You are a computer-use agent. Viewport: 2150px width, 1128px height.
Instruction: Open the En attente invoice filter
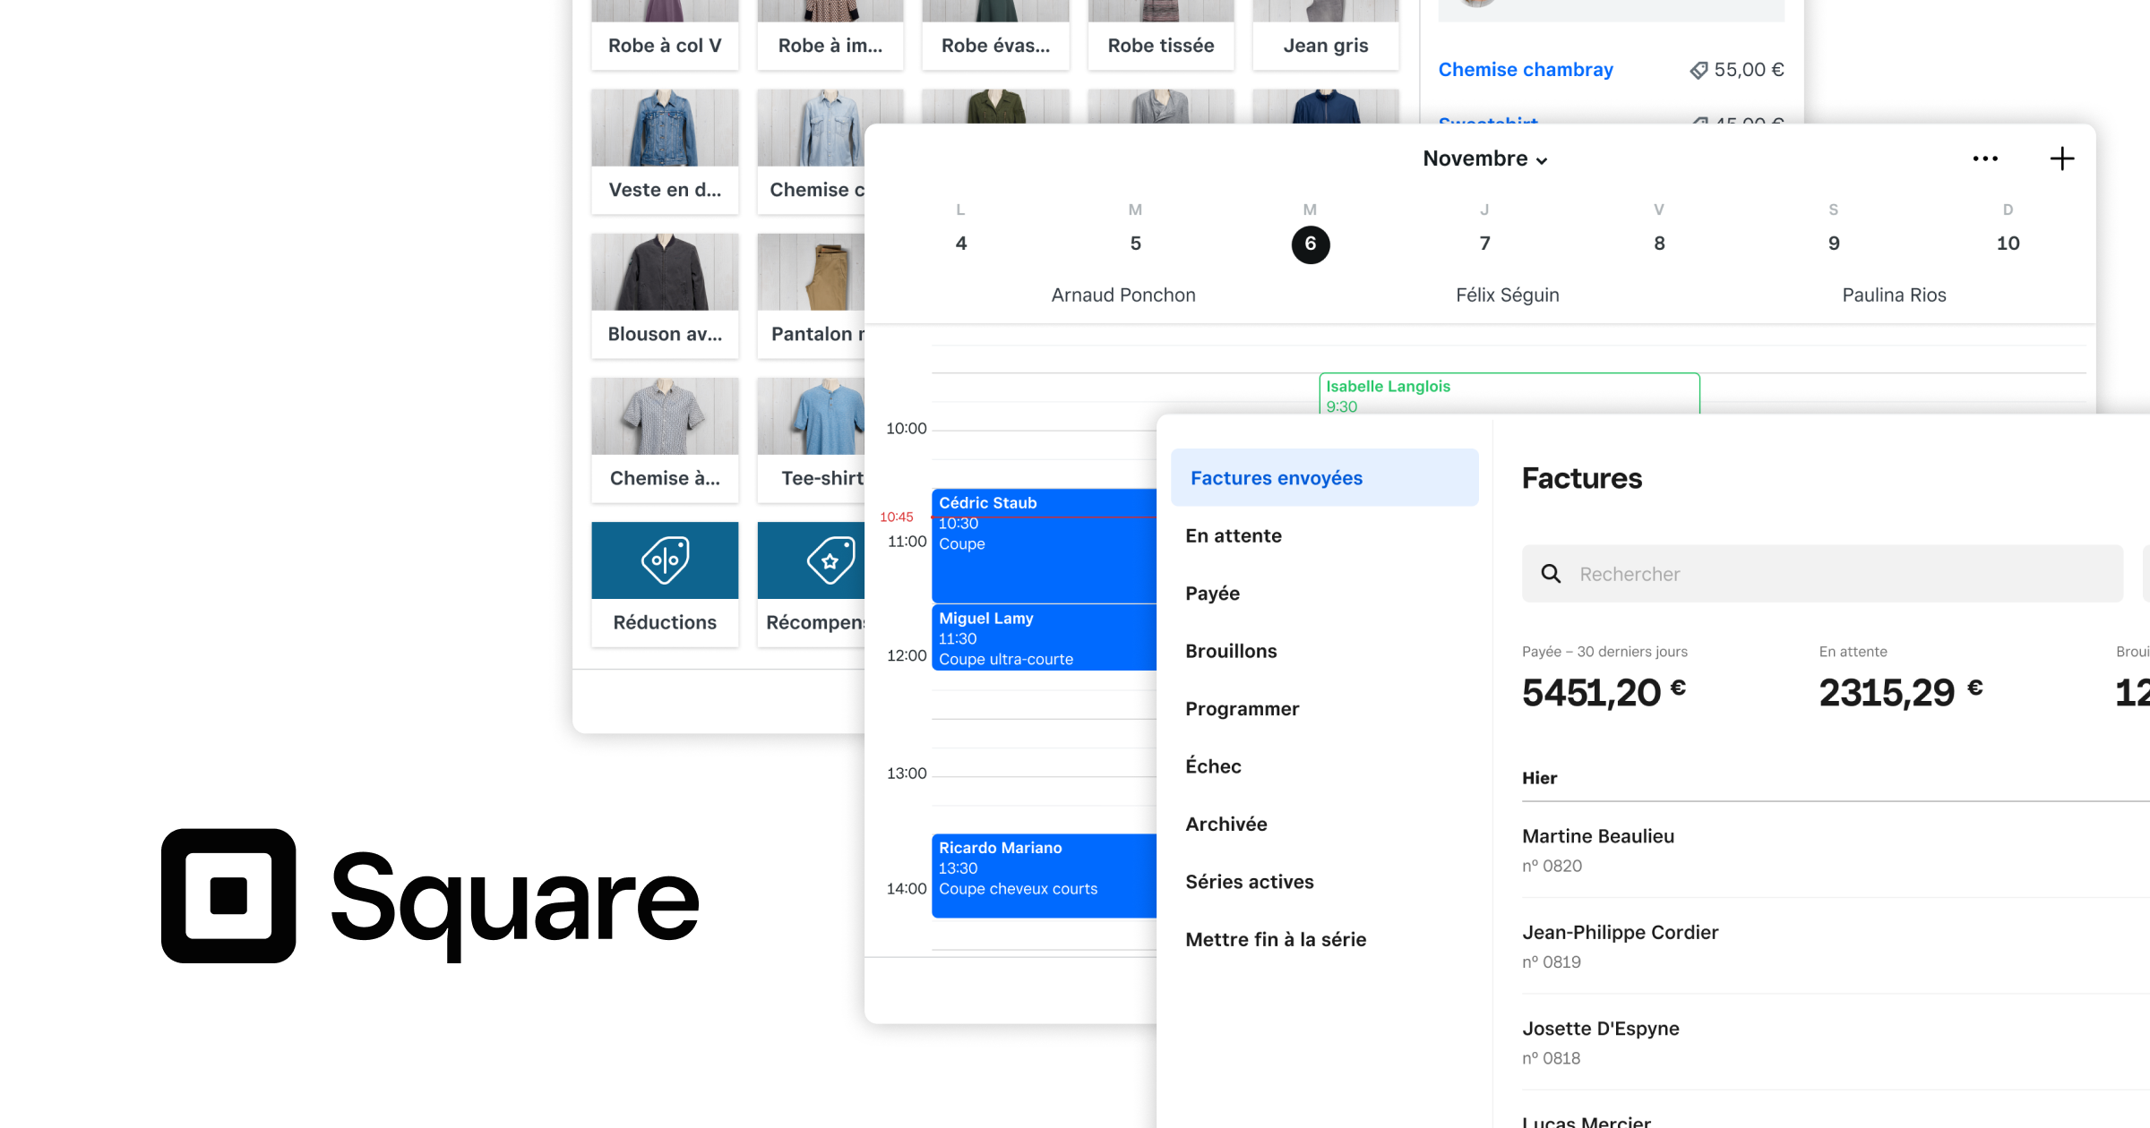click(1234, 534)
